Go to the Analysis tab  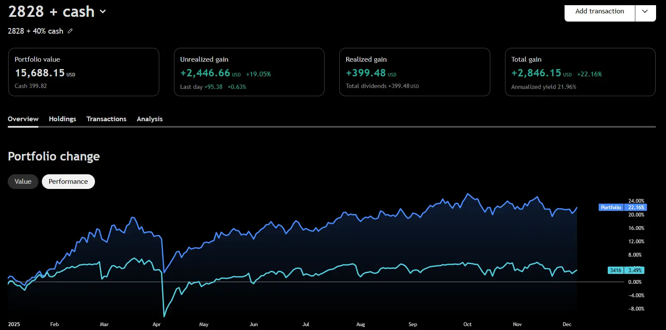click(x=149, y=119)
